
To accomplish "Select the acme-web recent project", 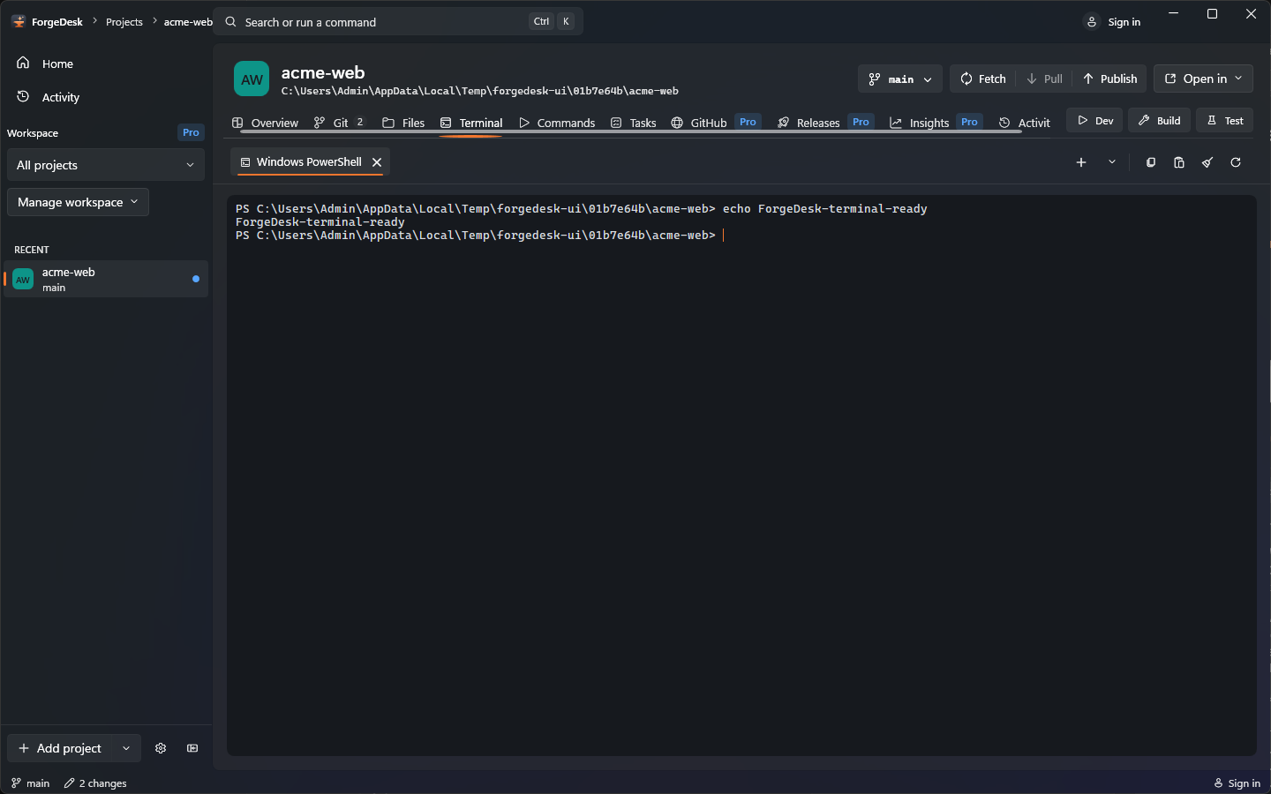I will pyautogui.click(x=106, y=279).
